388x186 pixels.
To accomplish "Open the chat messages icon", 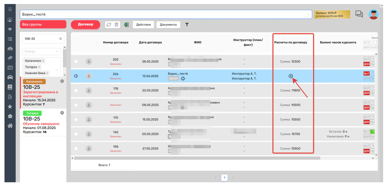I will tap(359, 14).
